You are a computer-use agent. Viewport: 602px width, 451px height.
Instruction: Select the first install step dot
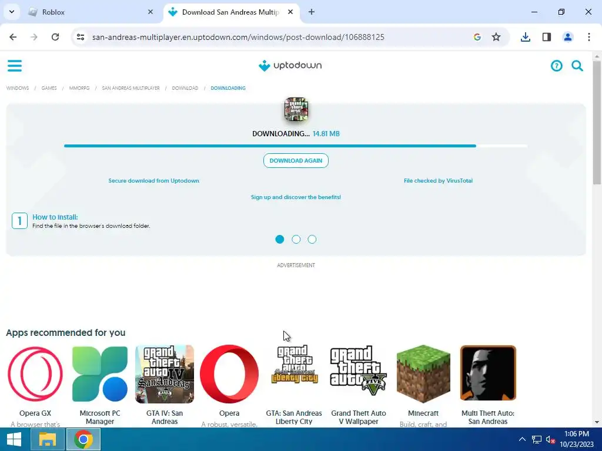(280, 240)
